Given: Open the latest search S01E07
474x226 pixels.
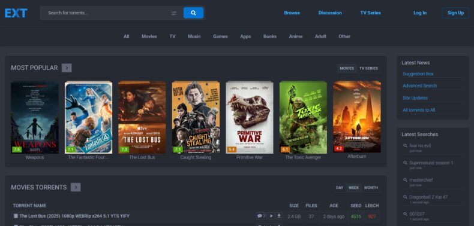Looking at the screenshot, I should tap(417, 214).
